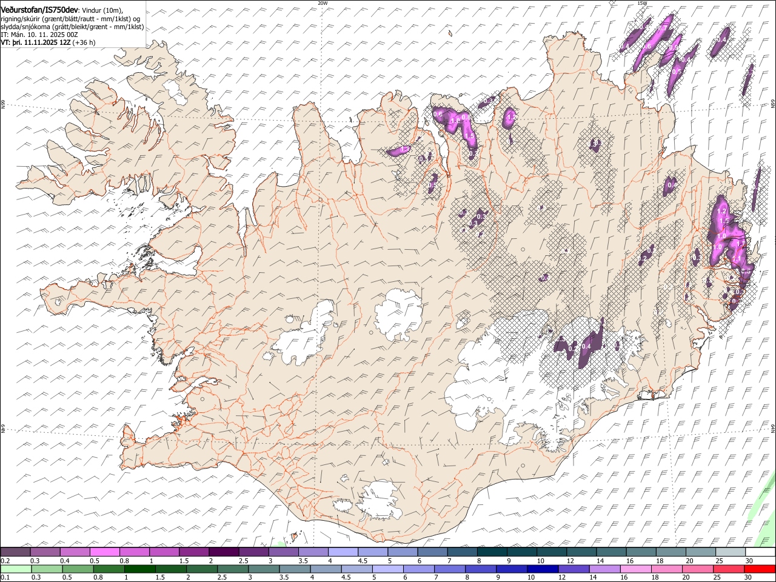Click the Veðurstofan/IS750dev title text
Viewport: 776px width, 582px height.
(39, 9)
